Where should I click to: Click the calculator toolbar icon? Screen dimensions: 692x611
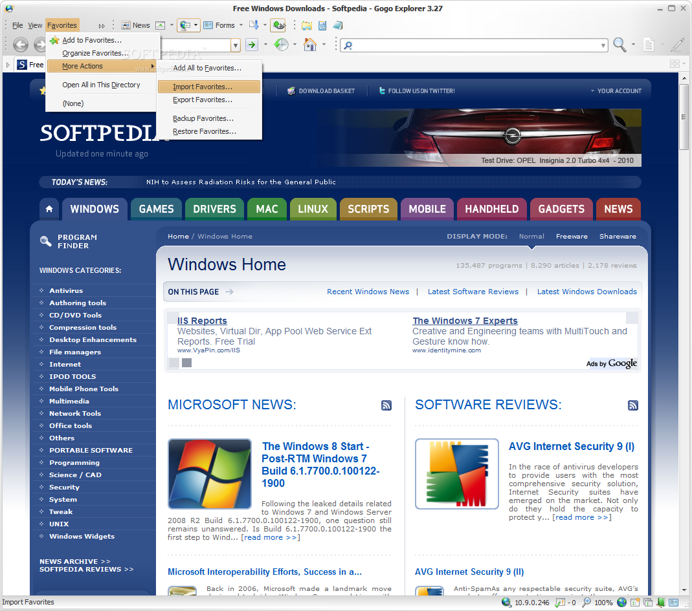pyautogui.click(x=322, y=26)
